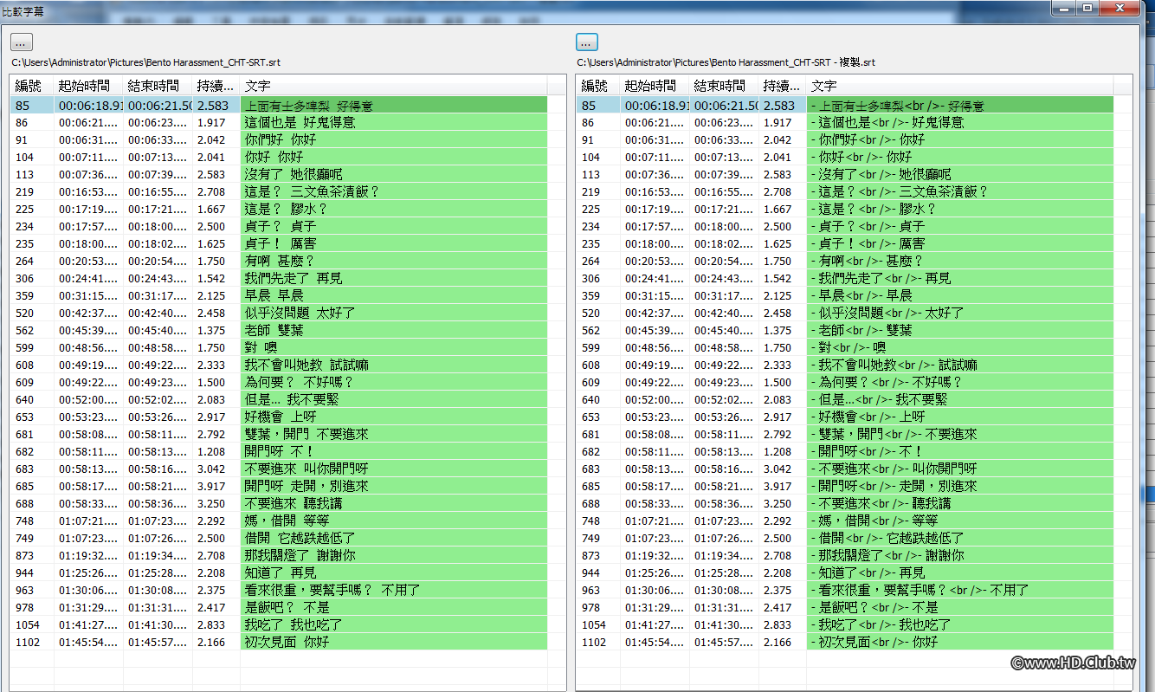Screen dimensions: 1155x692
Task: Select right list text - 知道了<br />- 再見
Action: [868, 572]
